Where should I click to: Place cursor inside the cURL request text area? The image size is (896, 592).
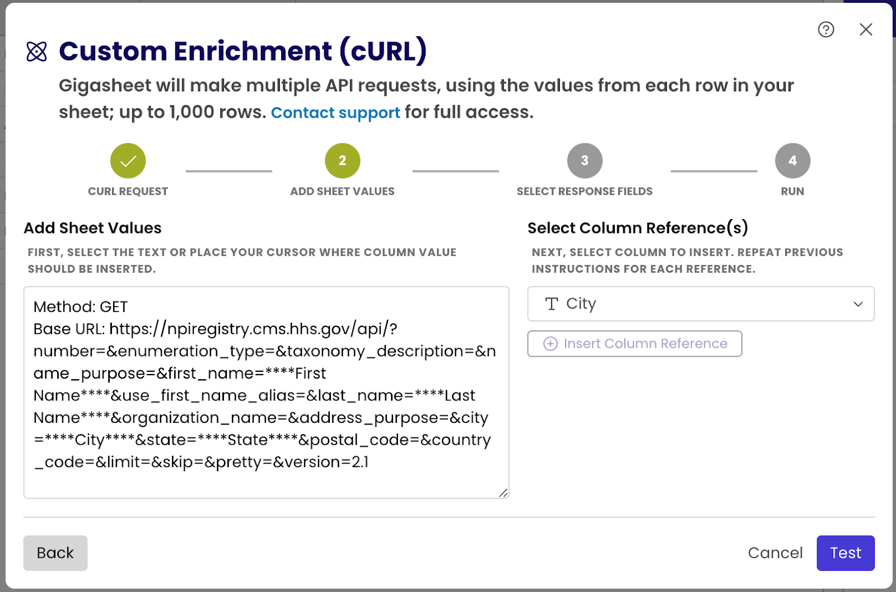266,392
